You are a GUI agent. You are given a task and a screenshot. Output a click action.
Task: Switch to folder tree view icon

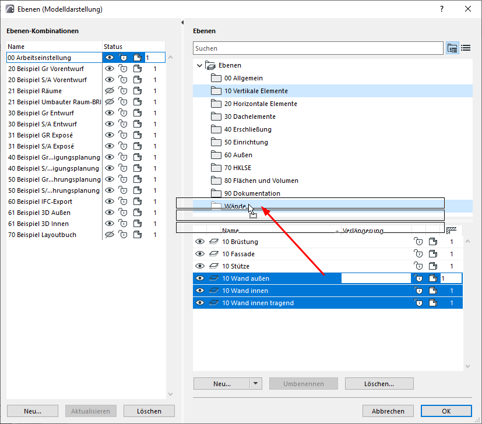pyautogui.click(x=452, y=48)
